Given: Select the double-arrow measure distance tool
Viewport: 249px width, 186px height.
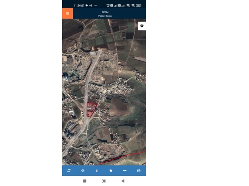Looking at the screenshot, I should click(125, 170).
